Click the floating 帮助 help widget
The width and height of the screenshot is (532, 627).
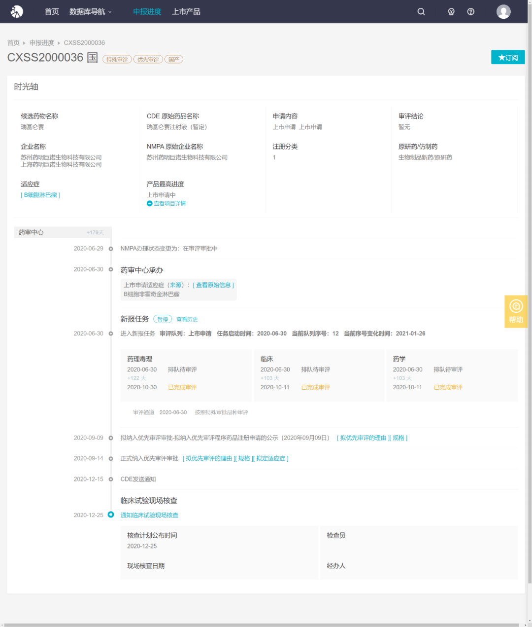(x=516, y=311)
